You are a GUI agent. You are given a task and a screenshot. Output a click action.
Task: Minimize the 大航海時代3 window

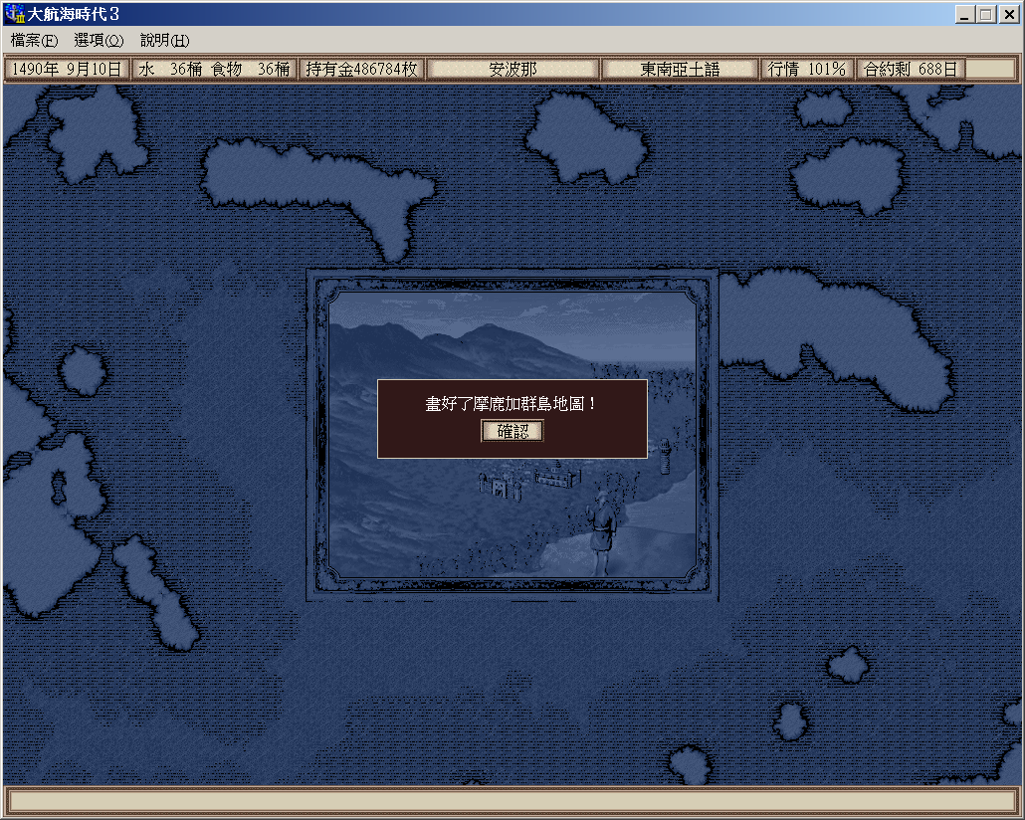tap(964, 15)
